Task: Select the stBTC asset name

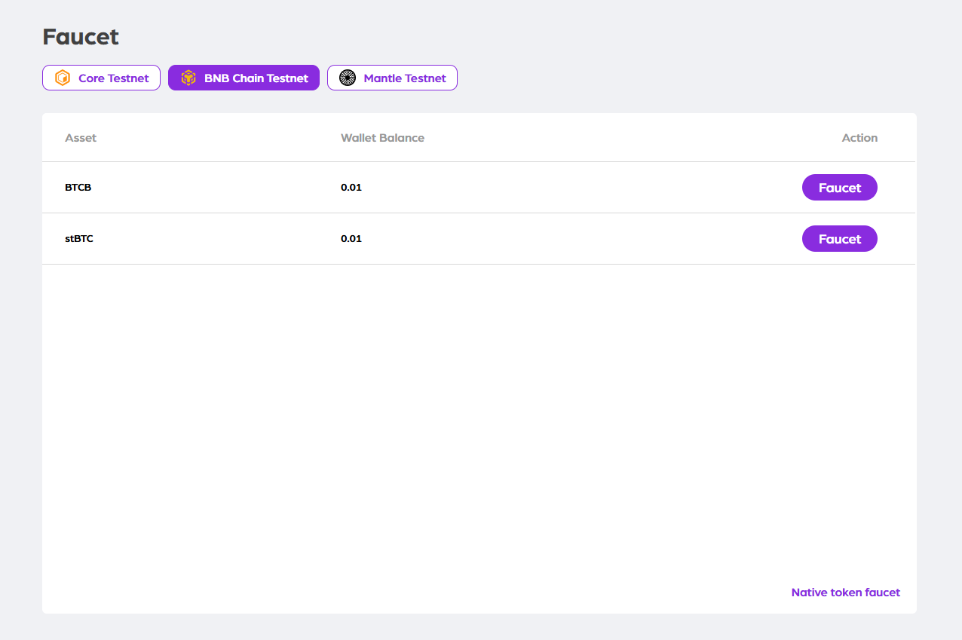Action: 79,239
